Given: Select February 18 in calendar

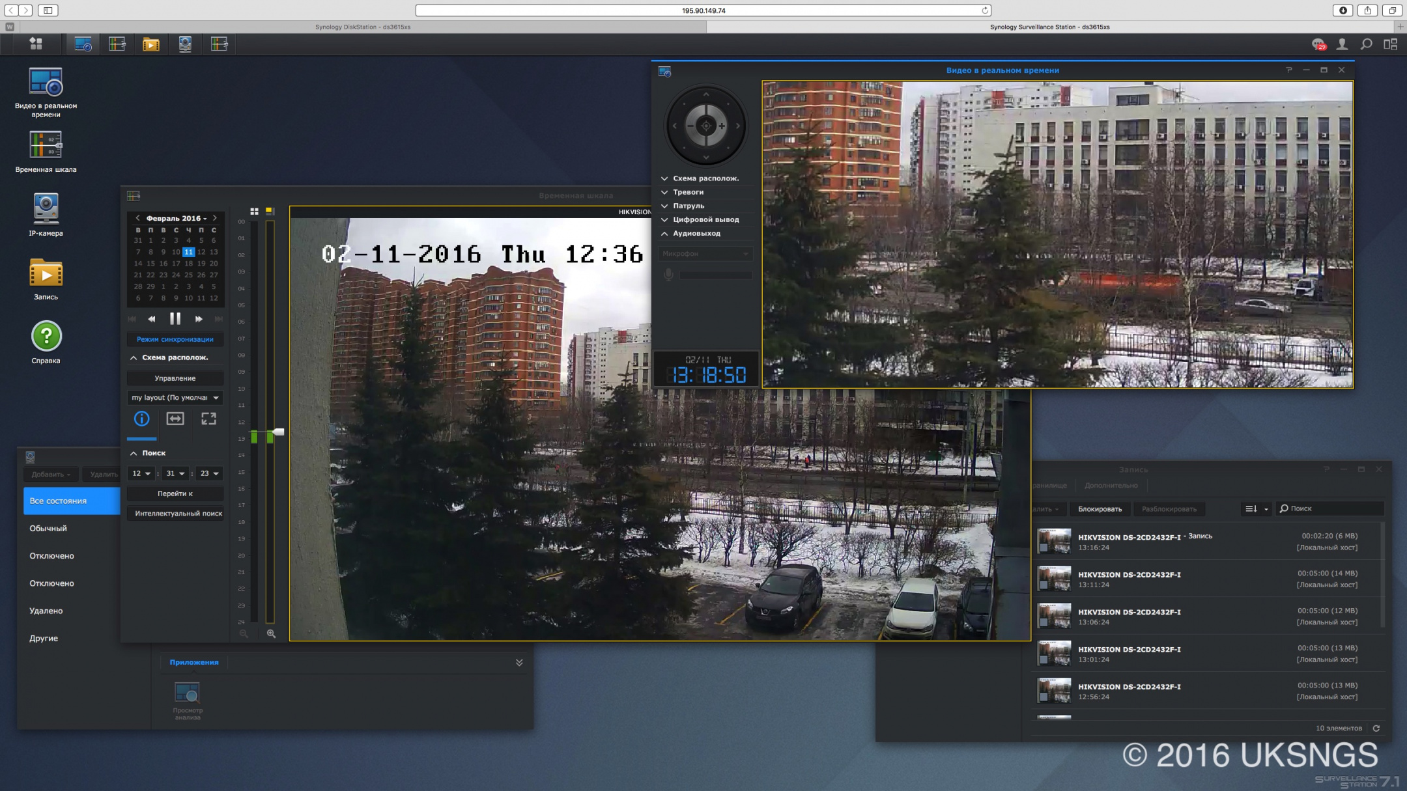Looking at the screenshot, I should point(188,263).
